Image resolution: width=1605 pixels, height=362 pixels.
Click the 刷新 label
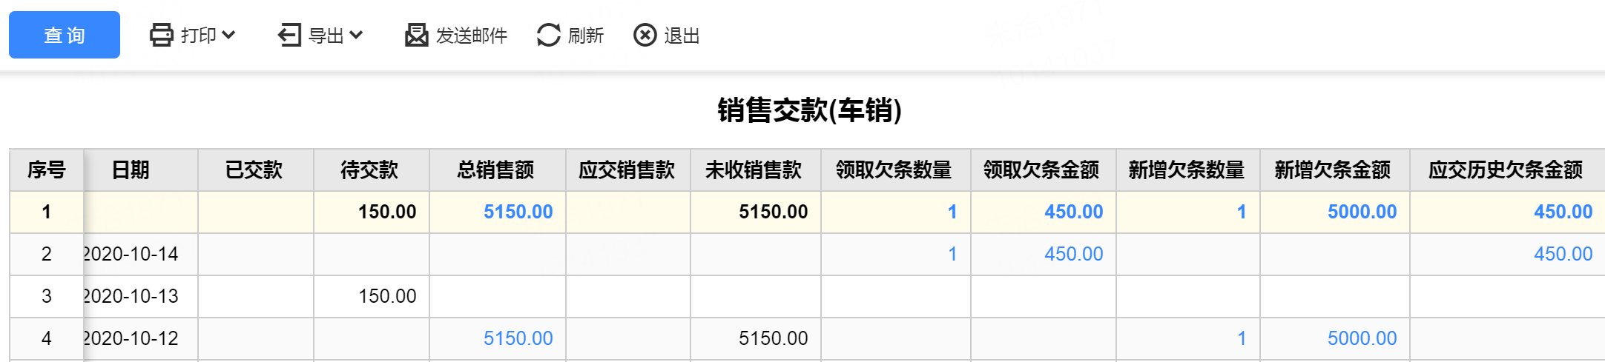pyautogui.click(x=586, y=36)
